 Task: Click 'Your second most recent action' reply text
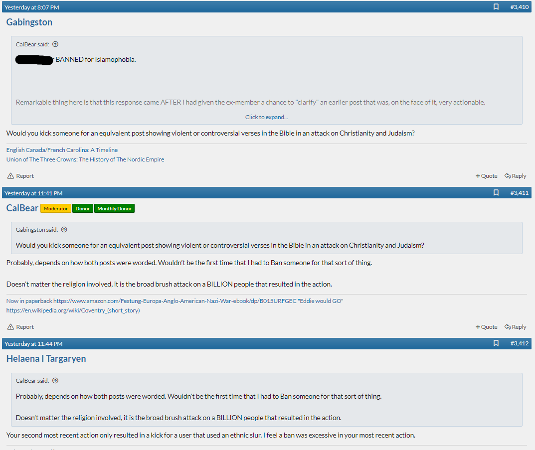pos(211,436)
